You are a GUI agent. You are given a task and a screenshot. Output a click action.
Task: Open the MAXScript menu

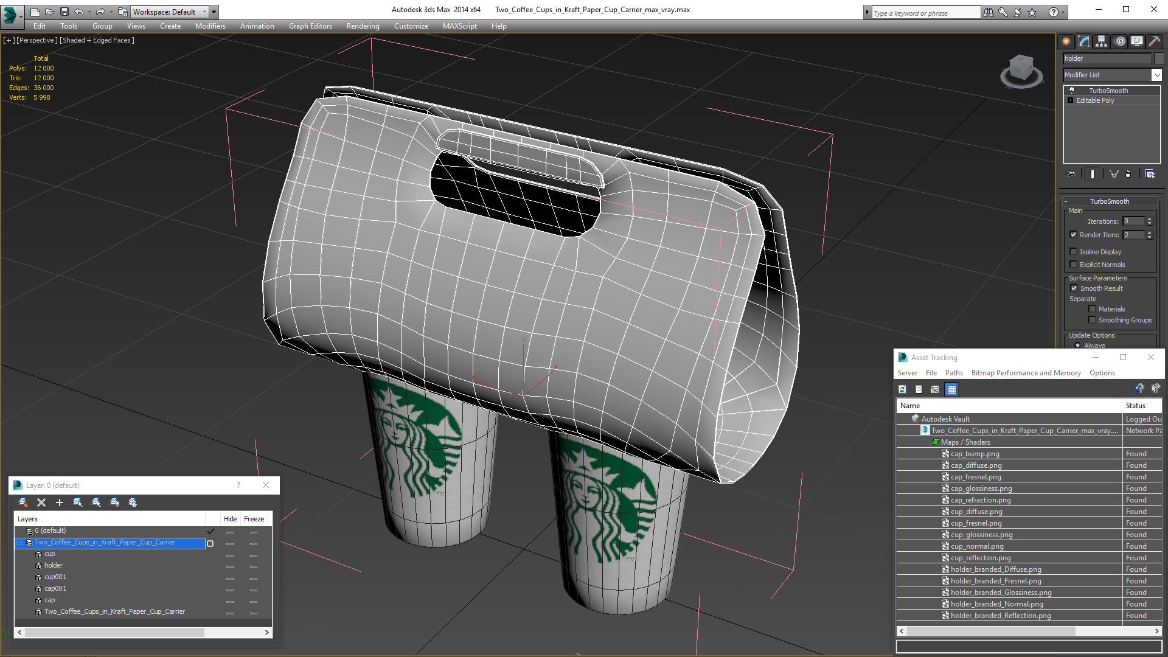[459, 26]
